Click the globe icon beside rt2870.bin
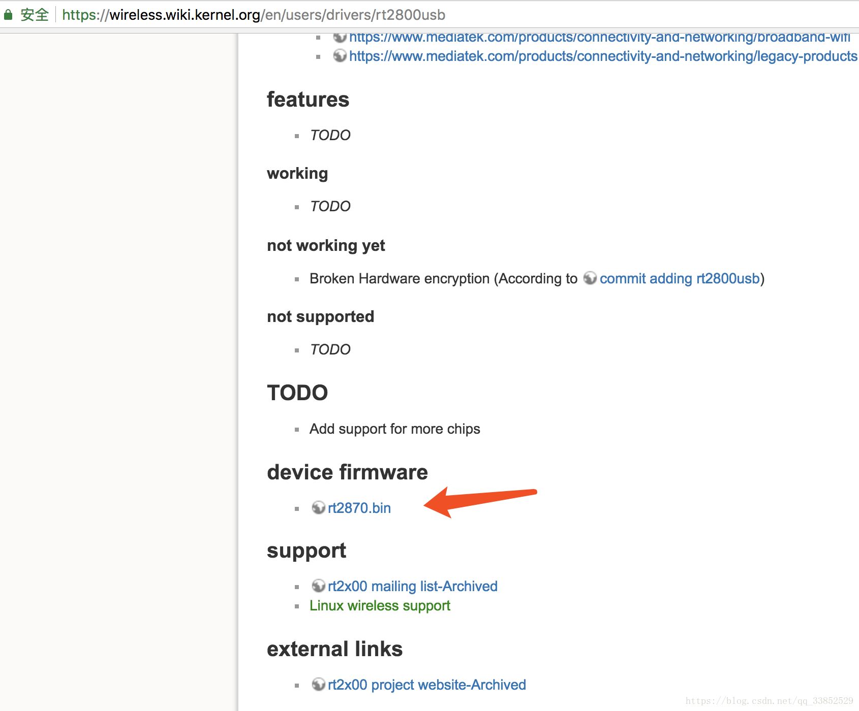859x711 pixels. tap(318, 507)
